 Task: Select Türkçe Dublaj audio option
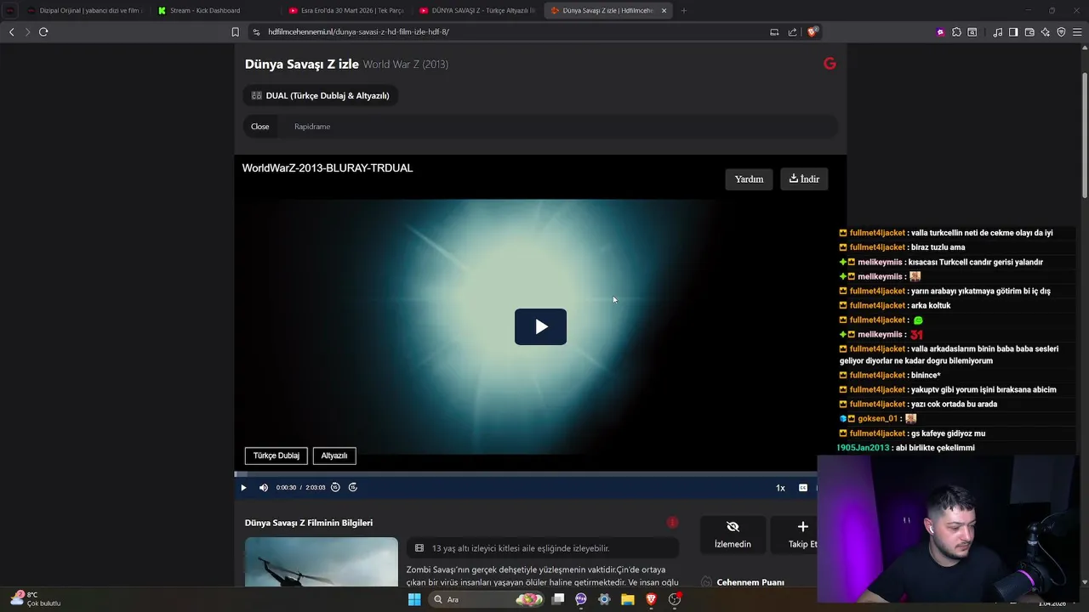pos(277,456)
